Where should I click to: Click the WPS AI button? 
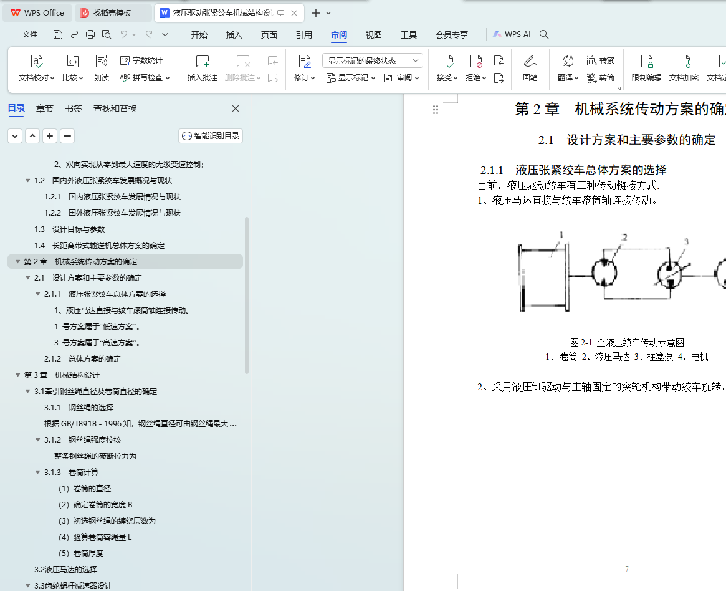point(512,34)
